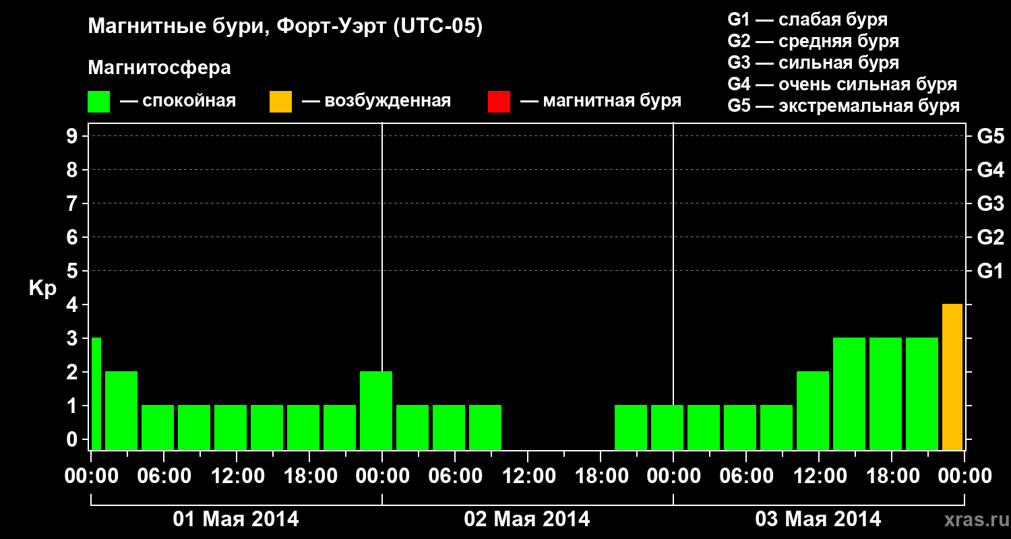Click the right-axis 'G5' label

(990, 136)
